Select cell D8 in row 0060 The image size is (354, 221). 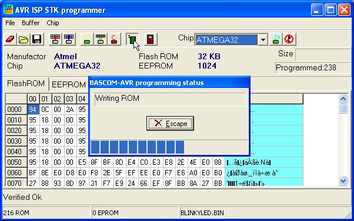tap(70, 173)
